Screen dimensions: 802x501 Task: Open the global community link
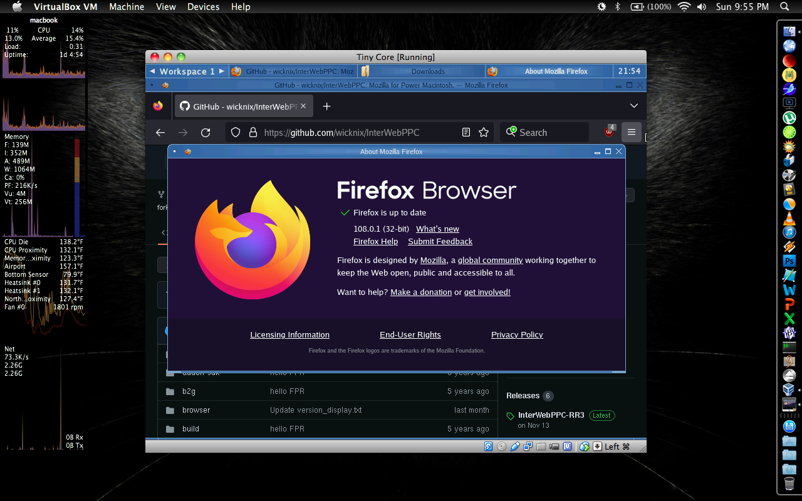point(490,261)
